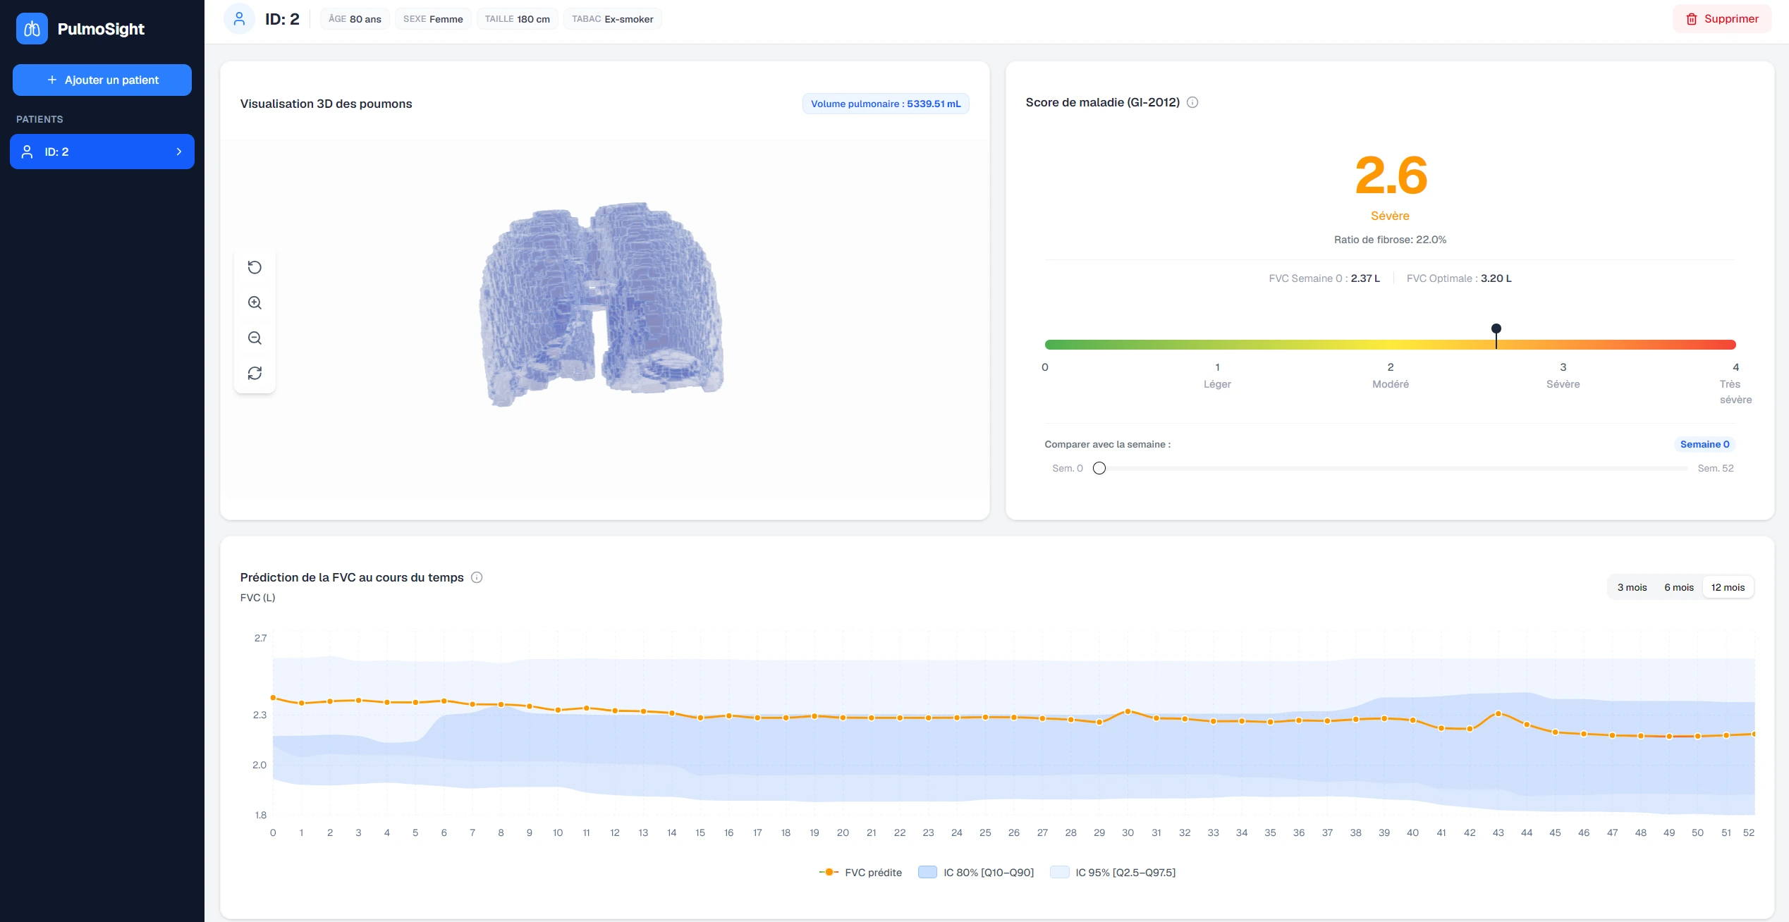Click the PulmoSight lungs logo icon
The height and width of the screenshot is (922, 1789).
pos(32,29)
